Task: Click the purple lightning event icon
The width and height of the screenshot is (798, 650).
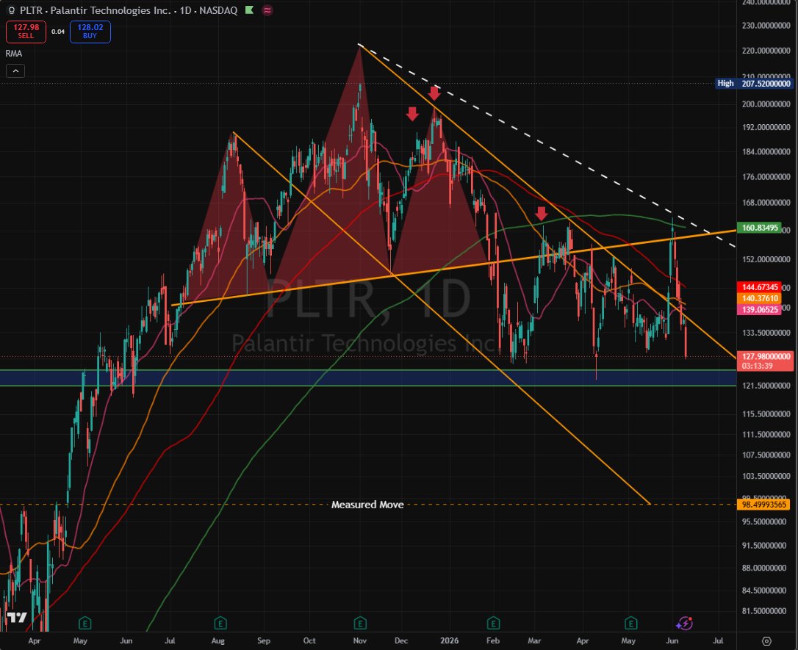Action: click(685, 623)
